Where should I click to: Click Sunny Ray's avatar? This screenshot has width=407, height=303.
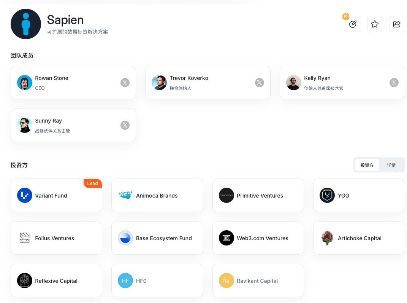25,125
